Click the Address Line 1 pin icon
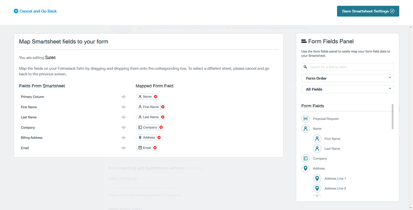 [317, 179]
